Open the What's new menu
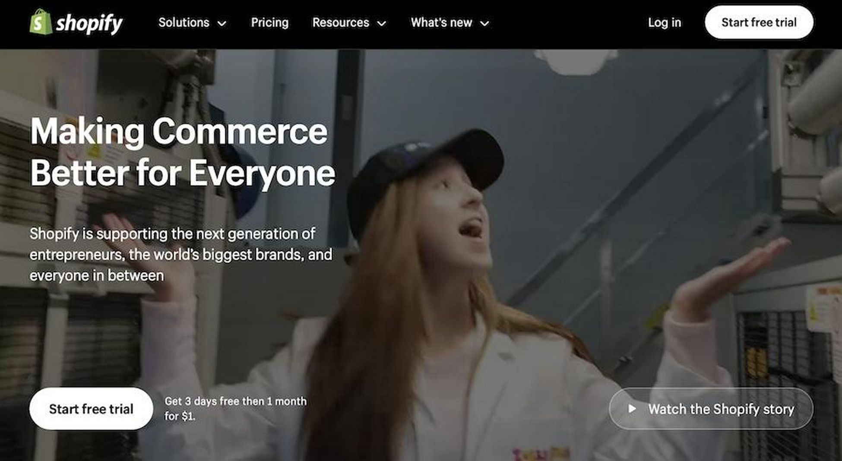This screenshot has height=461, width=842. coord(450,22)
